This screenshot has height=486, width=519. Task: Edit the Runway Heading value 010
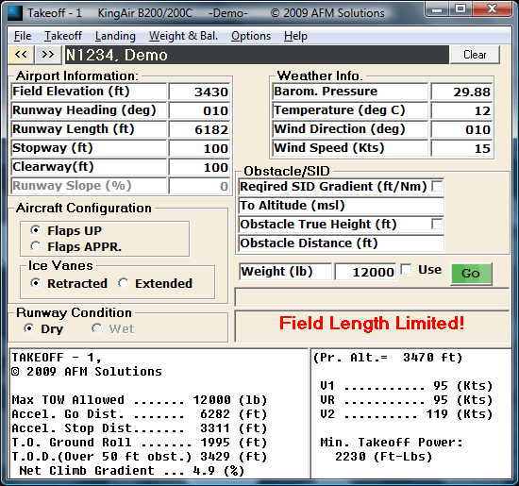point(199,110)
